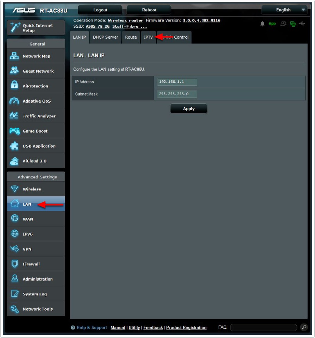Open the Product Registration link

point(186,327)
